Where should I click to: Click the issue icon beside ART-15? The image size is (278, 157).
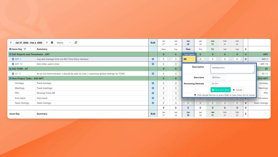[13, 64]
